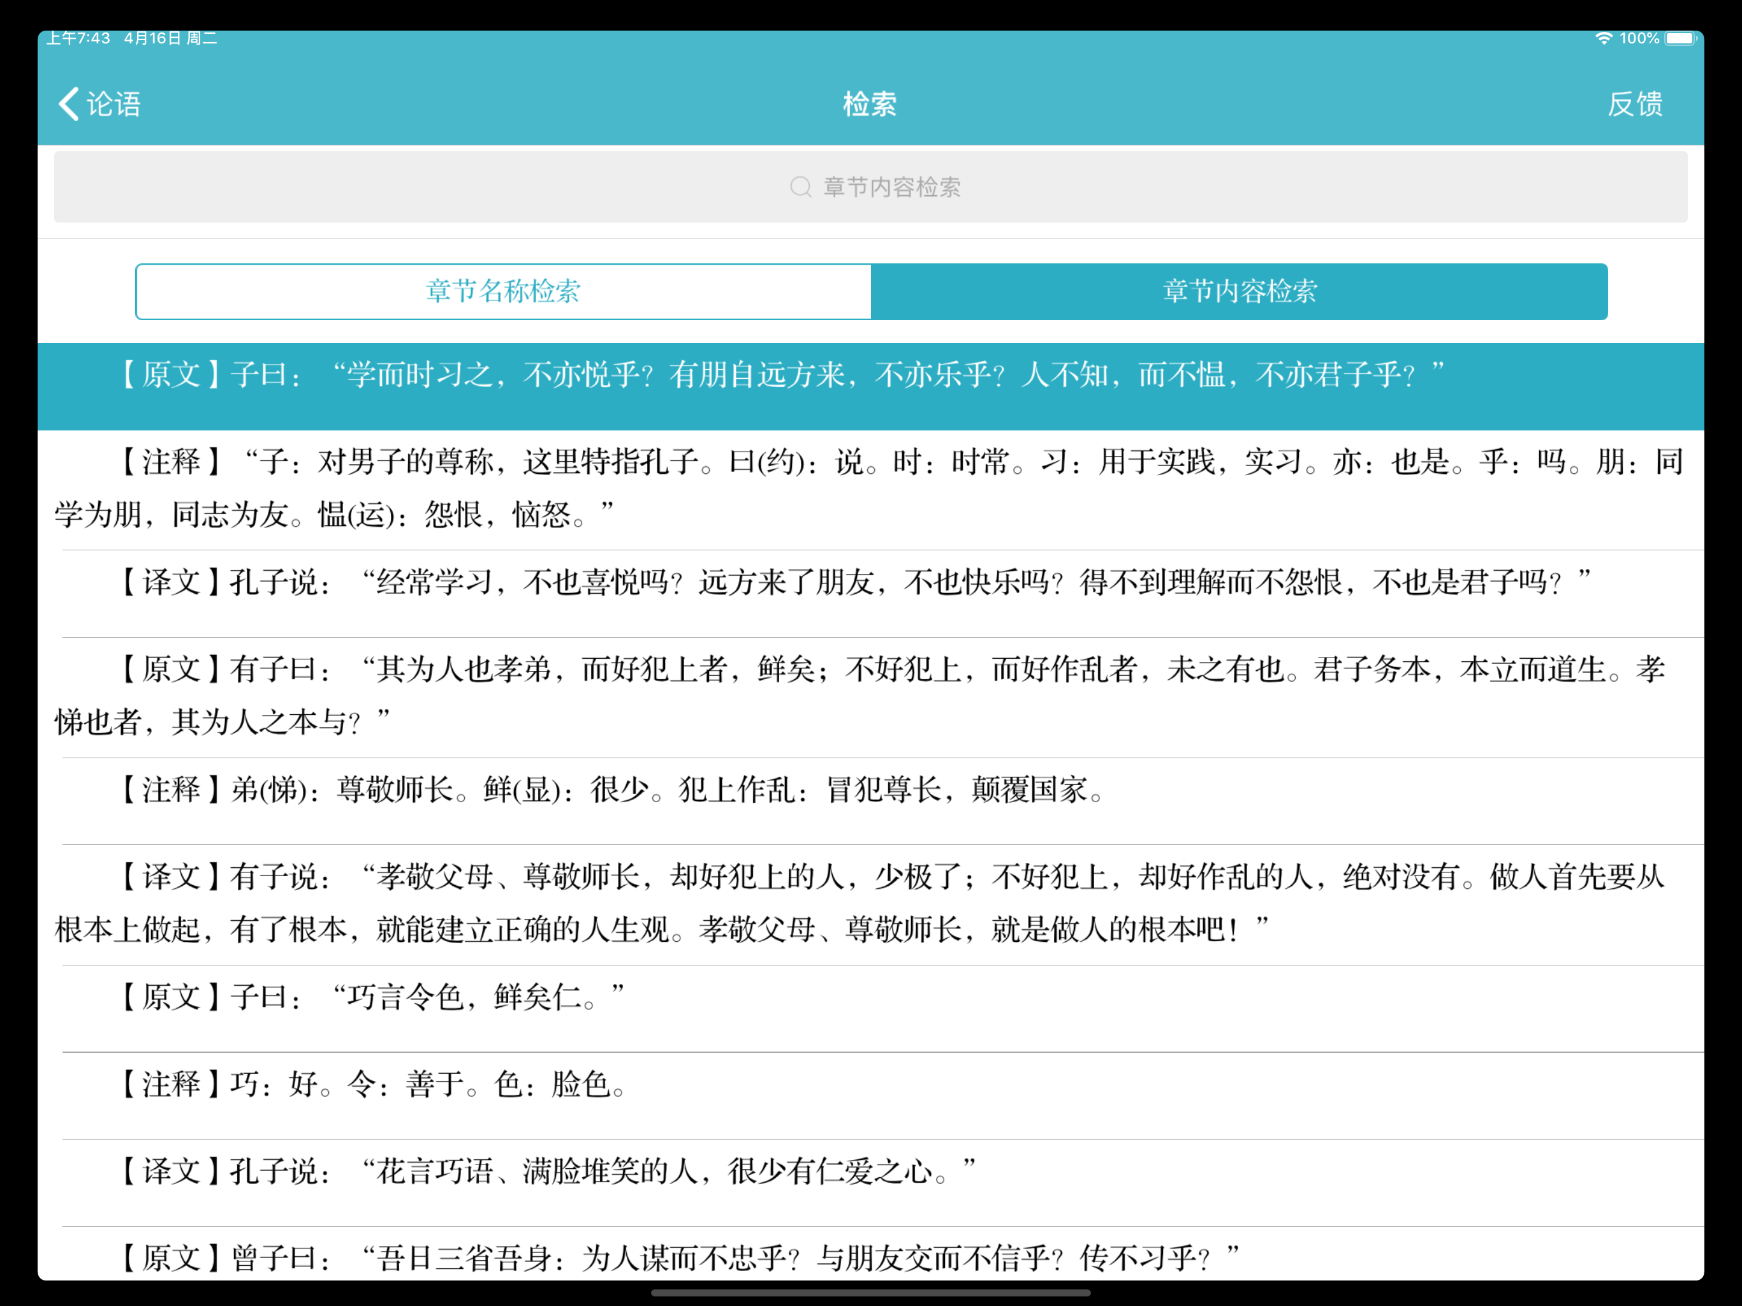
Task: Focus the 章节内容检索 search field
Action: tap(871, 187)
